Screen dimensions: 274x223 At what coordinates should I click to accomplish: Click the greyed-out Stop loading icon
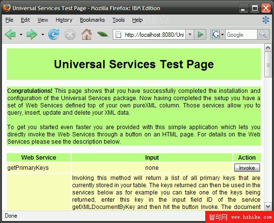click(x=70, y=34)
